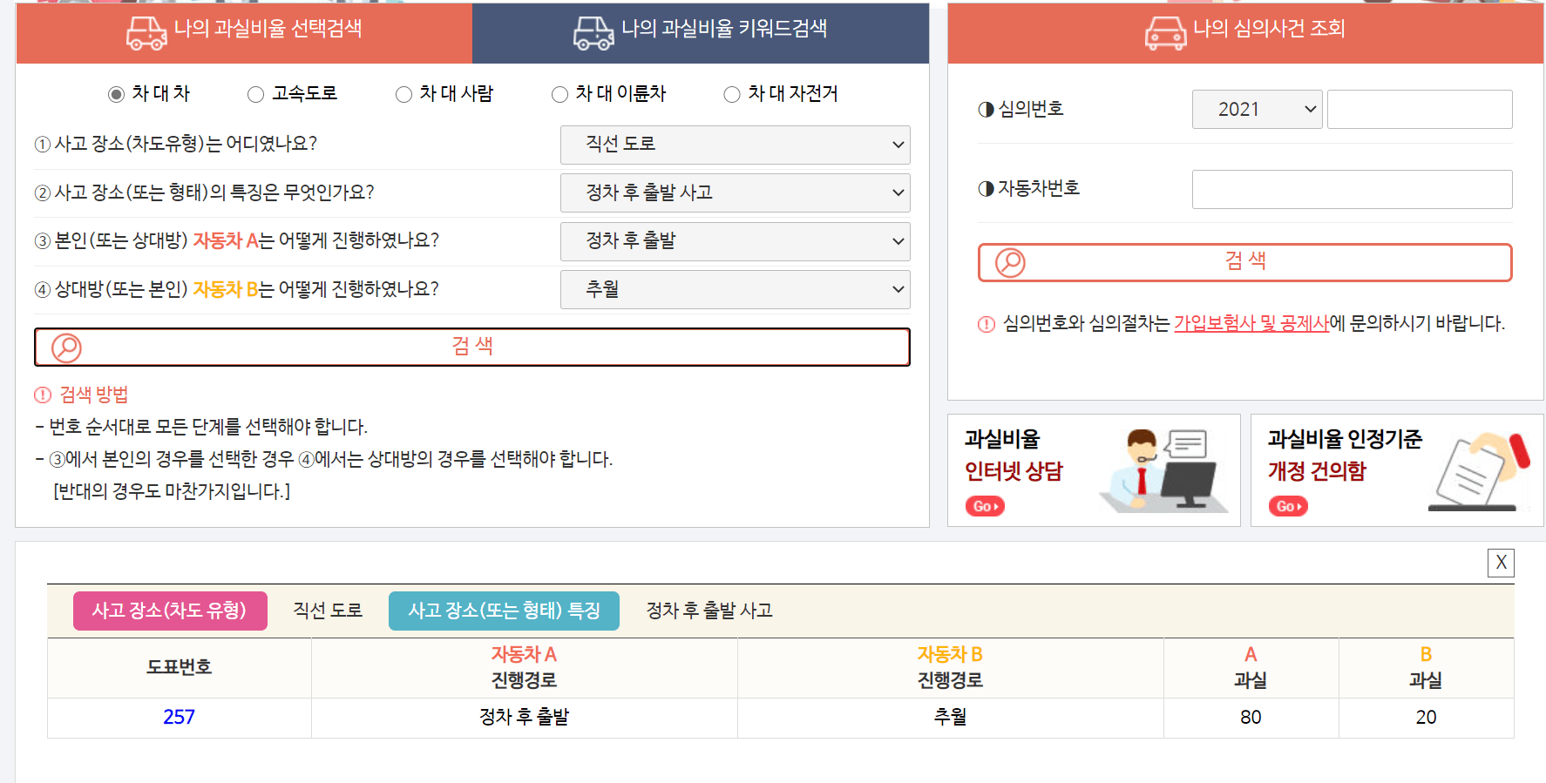Screen dimensions: 1546x783
Task: Click the consultant illustration in 과실비율 인터넷 상담
Action: coord(1164,470)
